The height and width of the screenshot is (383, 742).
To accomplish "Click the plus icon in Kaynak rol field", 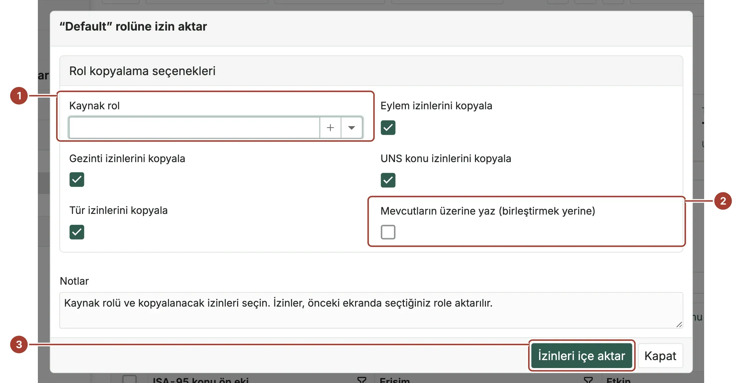I will coord(330,128).
